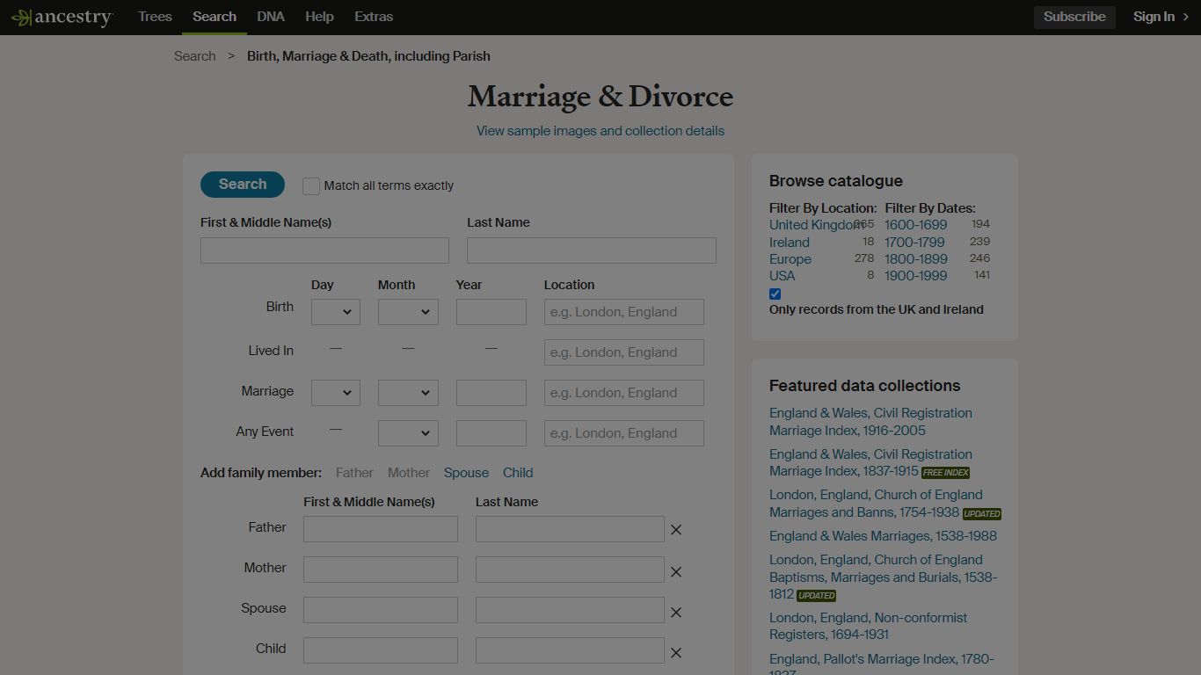This screenshot has height=675, width=1201.
Task: Remove the Spouse row
Action: (x=676, y=613)
